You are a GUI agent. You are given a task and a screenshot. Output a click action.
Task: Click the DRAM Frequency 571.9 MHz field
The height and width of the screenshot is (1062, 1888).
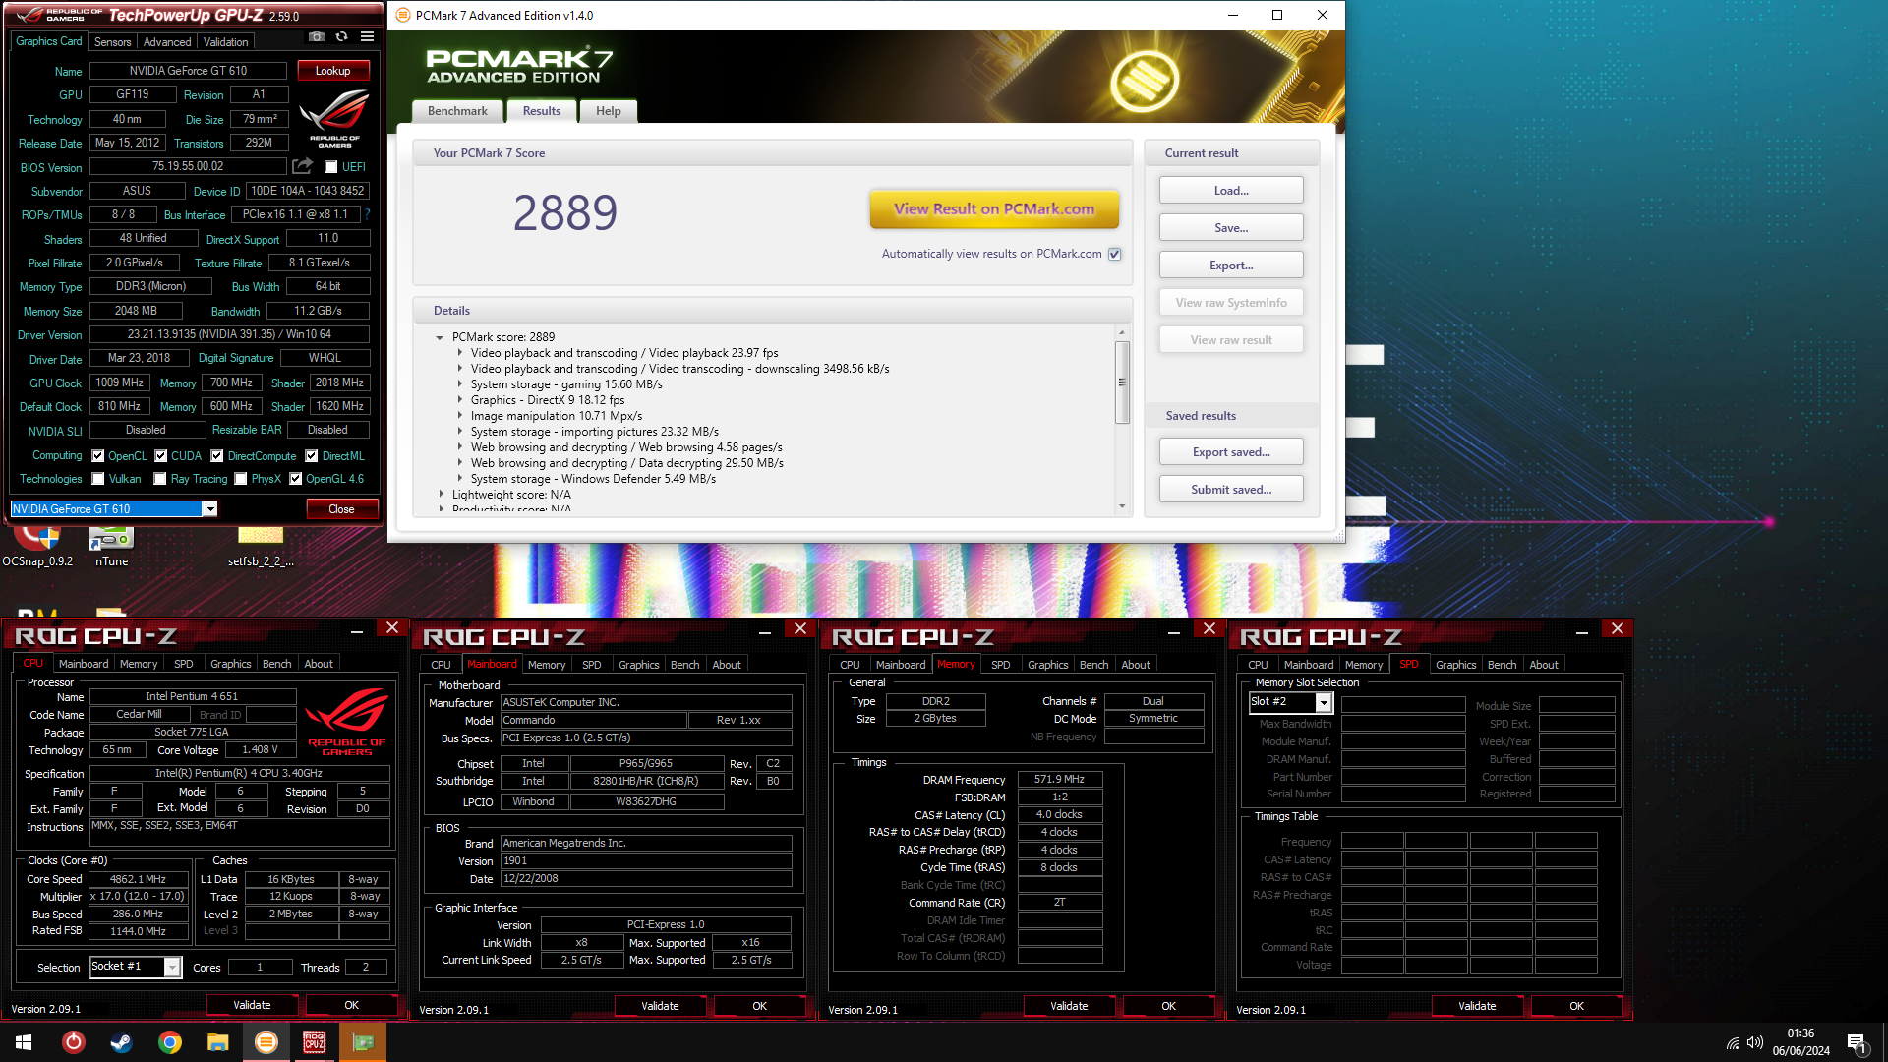1059,779
